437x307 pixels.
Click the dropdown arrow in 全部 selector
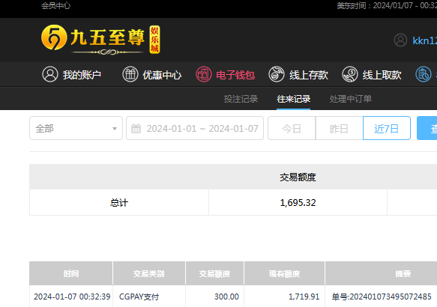coord(115,129)
